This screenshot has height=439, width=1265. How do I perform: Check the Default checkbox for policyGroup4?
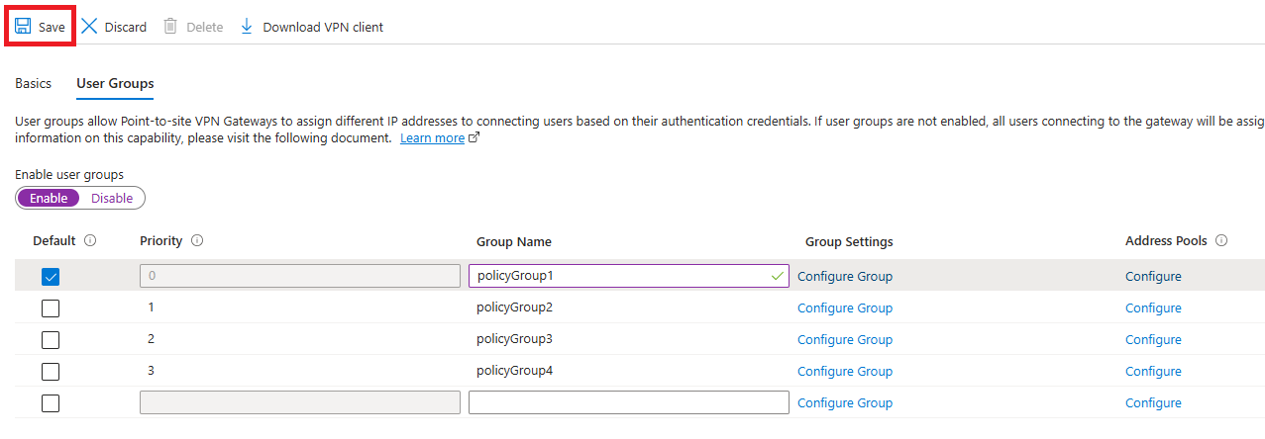tap(51, 372)
